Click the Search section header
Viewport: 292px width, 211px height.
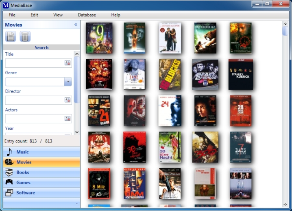point(41,47)
